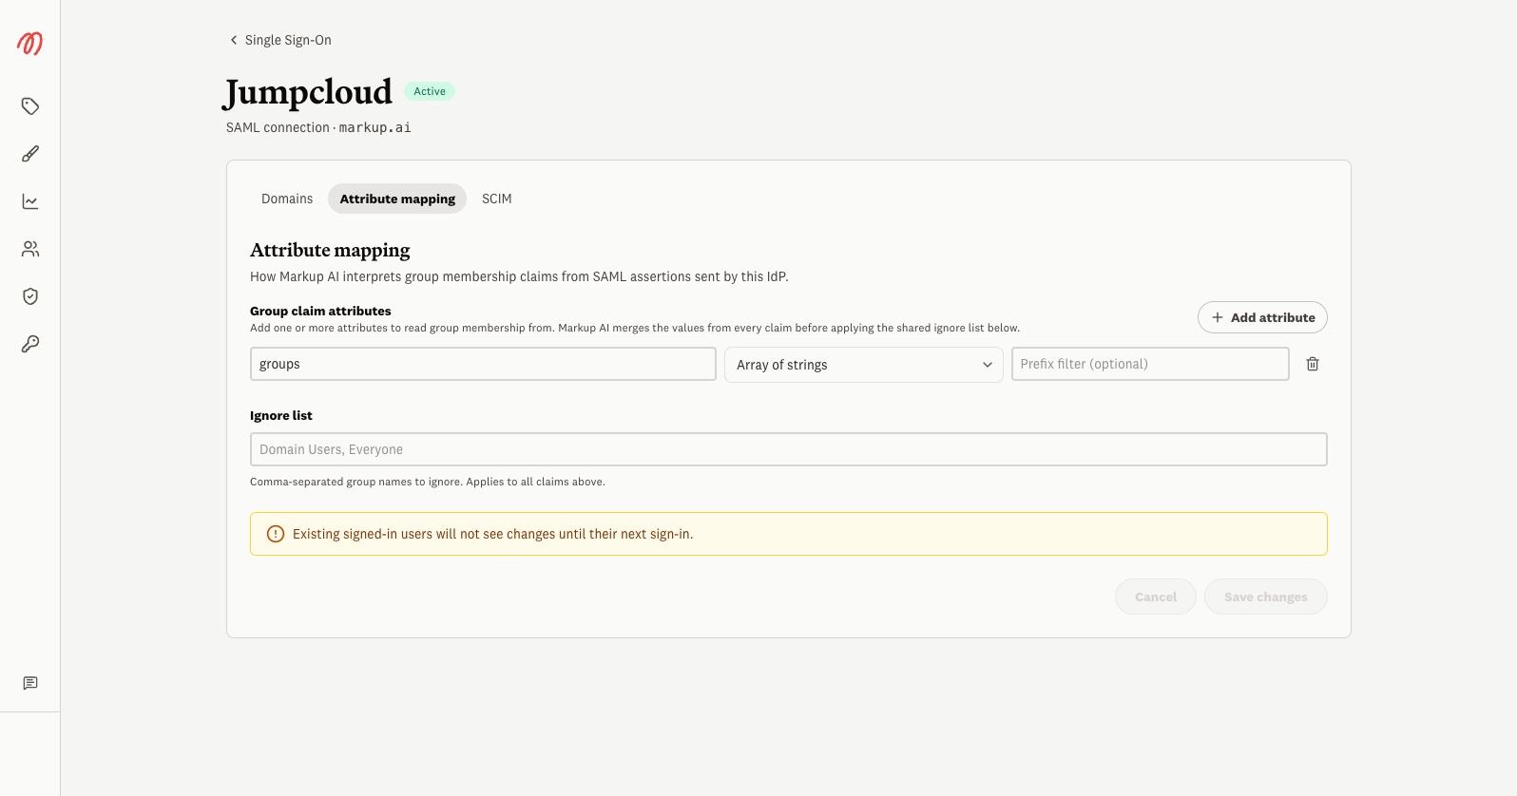This screenshot has height=796, width=1517.
Task: Click the Ignore list label
Action: coord(281,415)
